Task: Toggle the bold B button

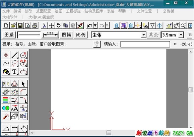Action: [x=190, y=35]
